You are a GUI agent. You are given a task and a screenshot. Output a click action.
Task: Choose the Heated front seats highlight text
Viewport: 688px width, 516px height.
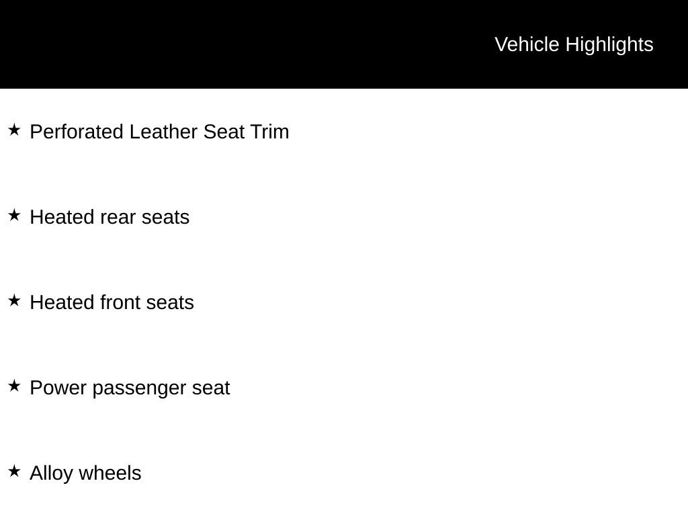coord(112,302)
